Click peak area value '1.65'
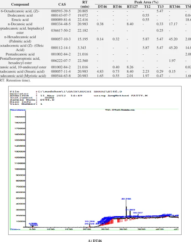 (100, 76)
